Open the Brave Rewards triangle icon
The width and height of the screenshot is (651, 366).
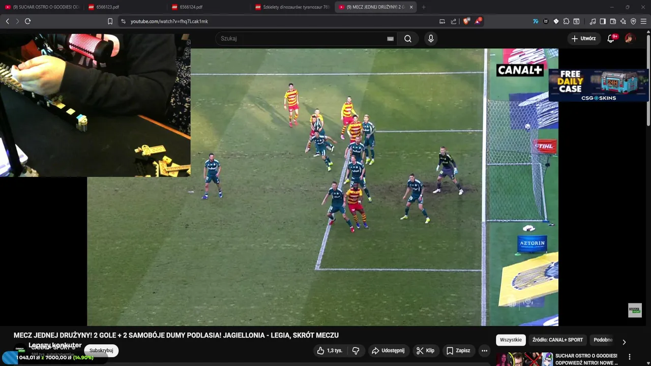(x=478, y=21)
